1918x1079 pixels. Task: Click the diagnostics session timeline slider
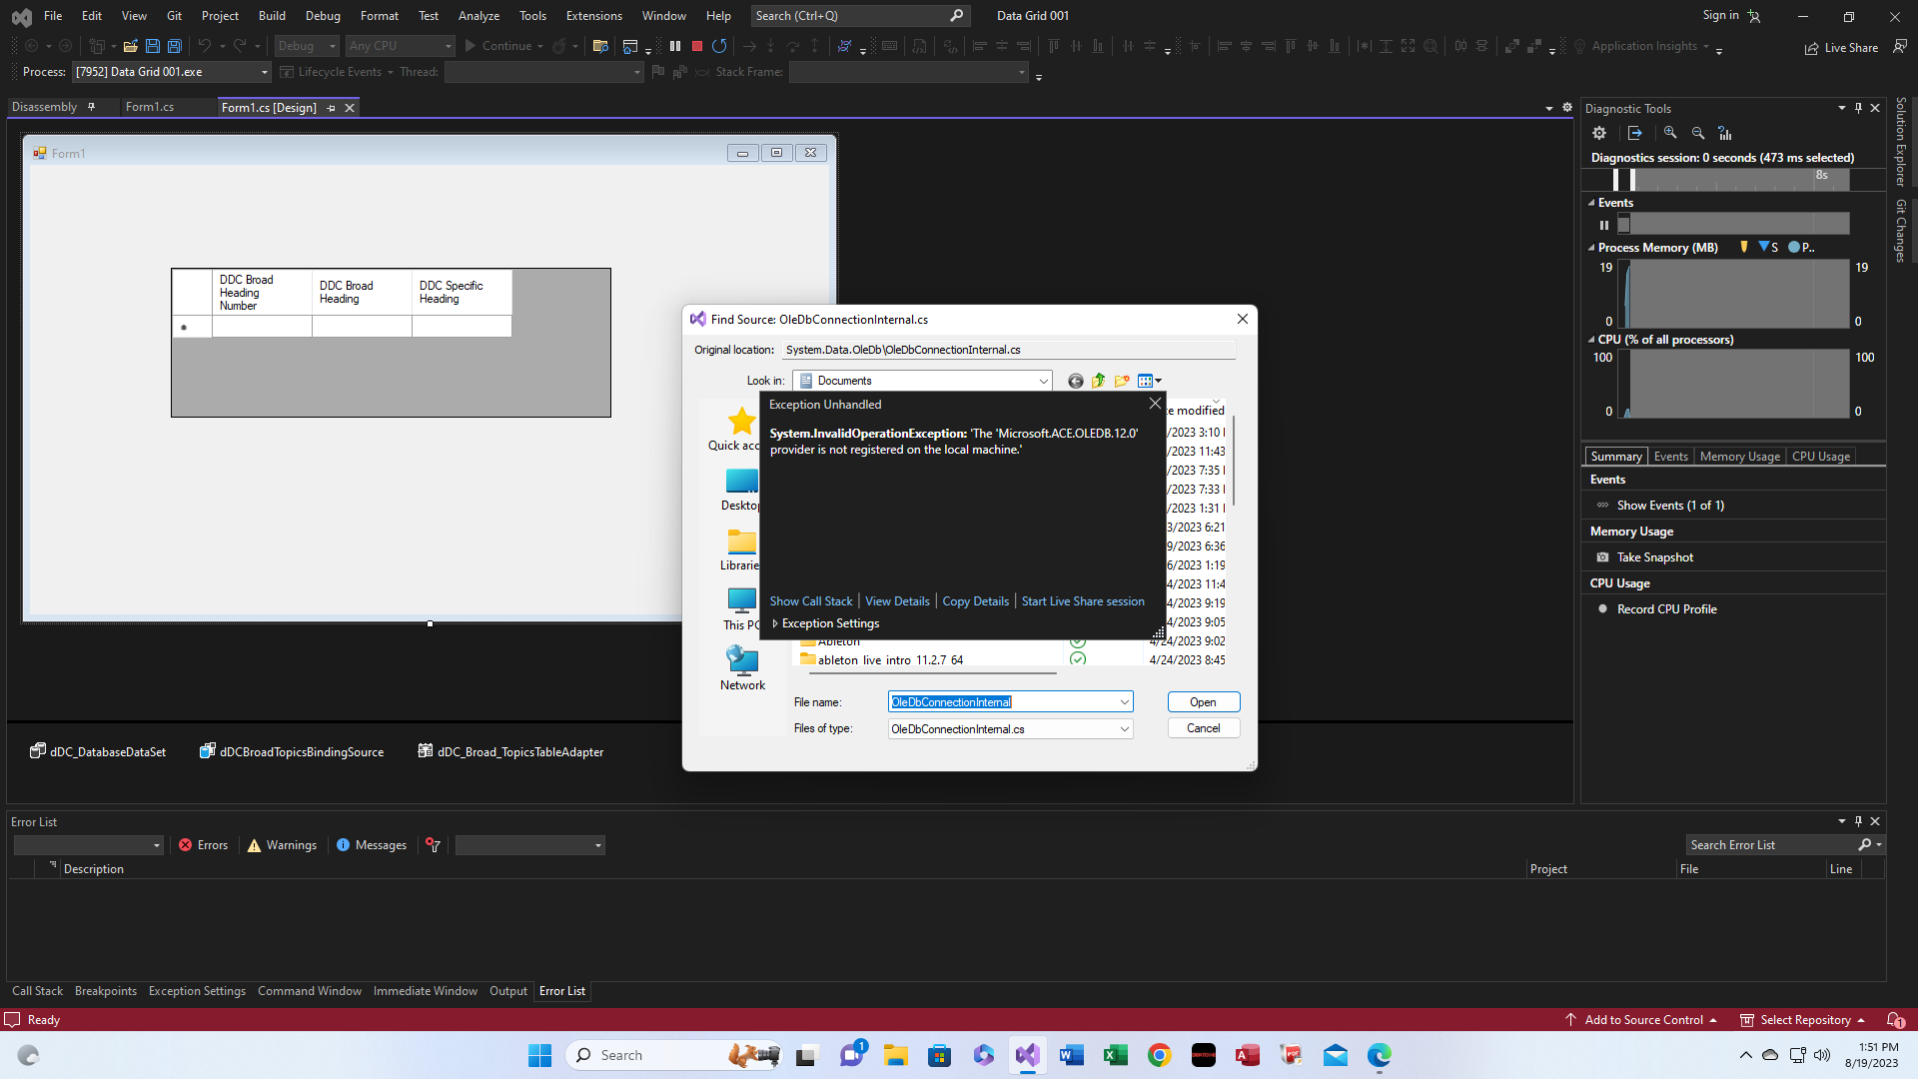click(1621, 179)
